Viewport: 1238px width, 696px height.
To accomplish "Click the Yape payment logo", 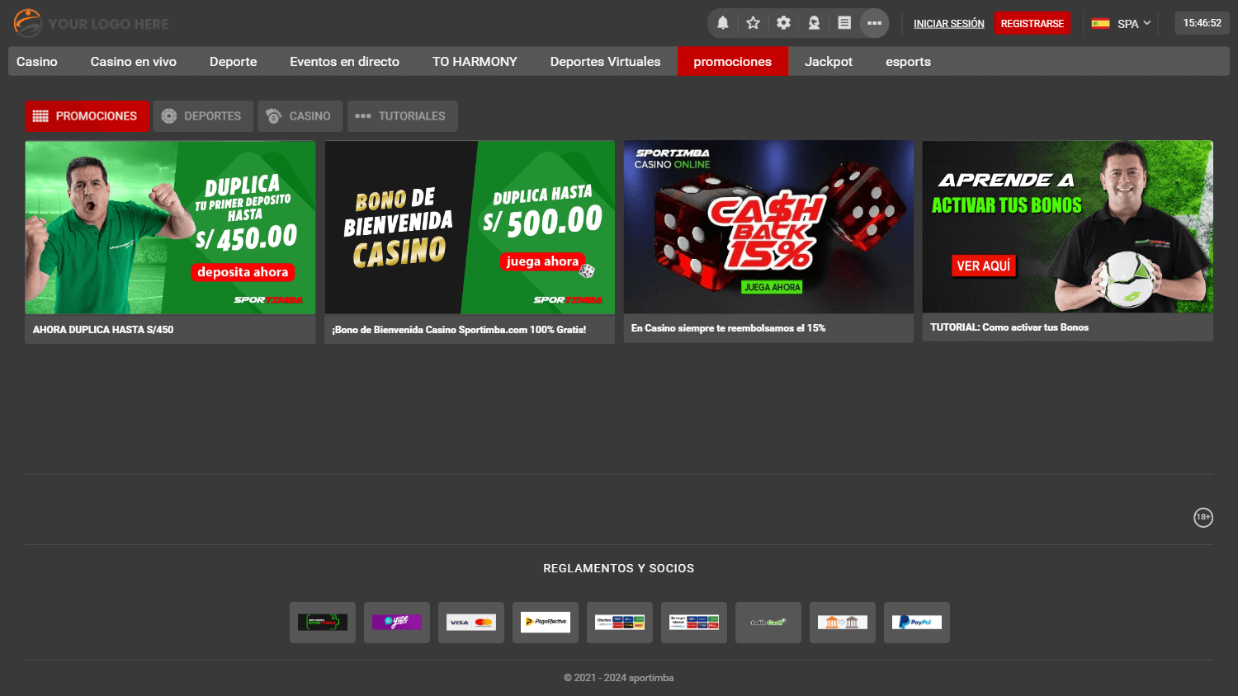I will pos(397,623).
